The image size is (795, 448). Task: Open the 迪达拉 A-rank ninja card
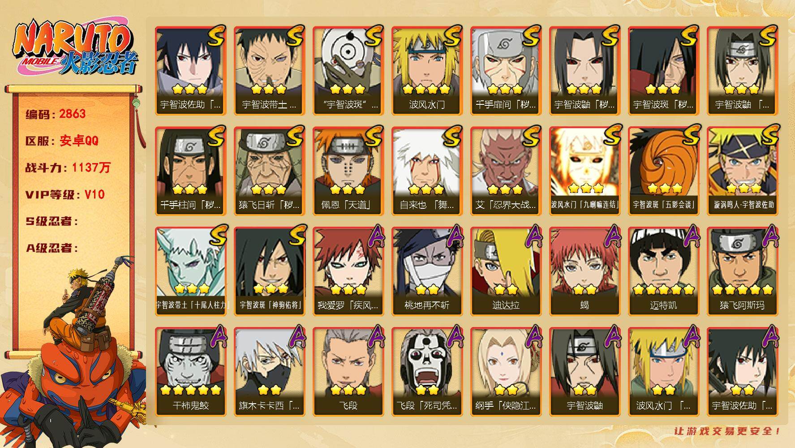[506, 271]
